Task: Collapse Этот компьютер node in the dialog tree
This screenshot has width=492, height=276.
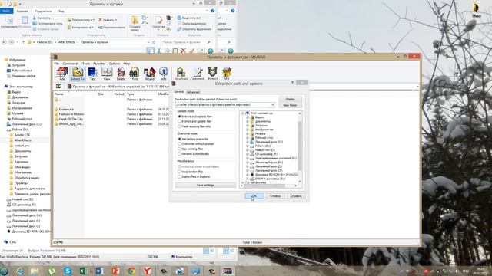Action: [243, 113]
